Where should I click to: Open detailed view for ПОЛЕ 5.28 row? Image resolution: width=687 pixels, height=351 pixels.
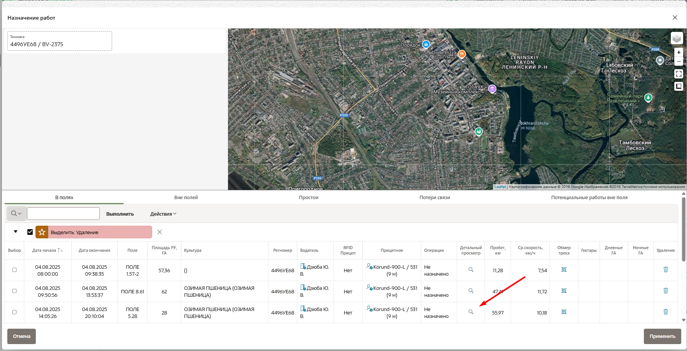(471, 312)
